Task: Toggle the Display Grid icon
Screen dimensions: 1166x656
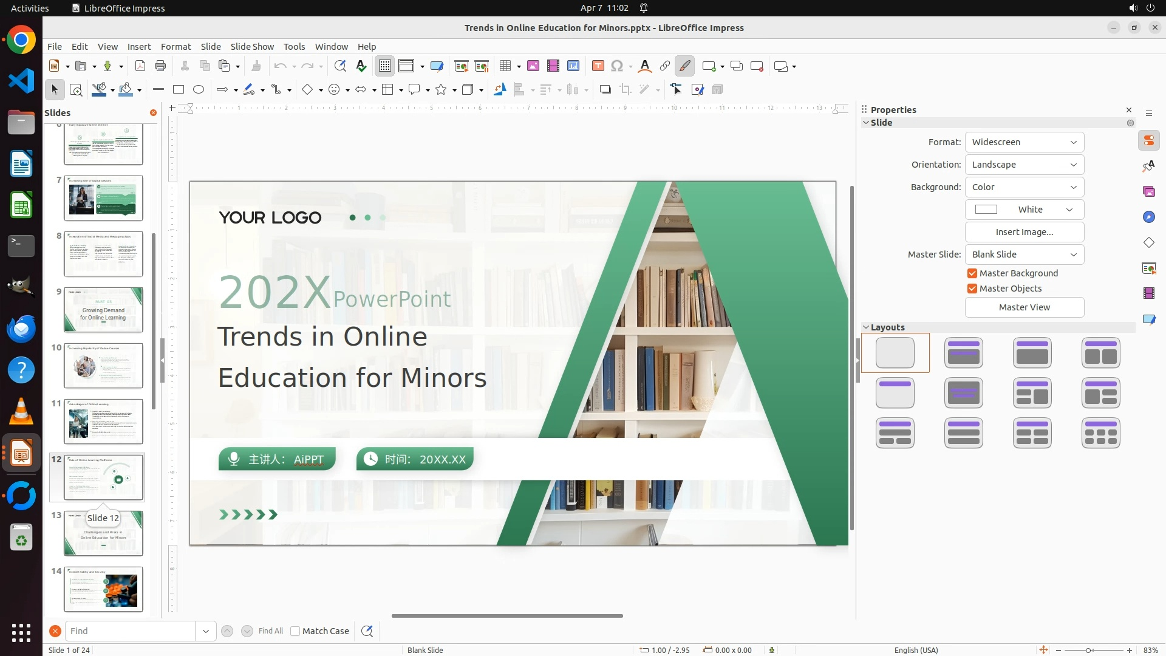Action: [x=385, y=66]
